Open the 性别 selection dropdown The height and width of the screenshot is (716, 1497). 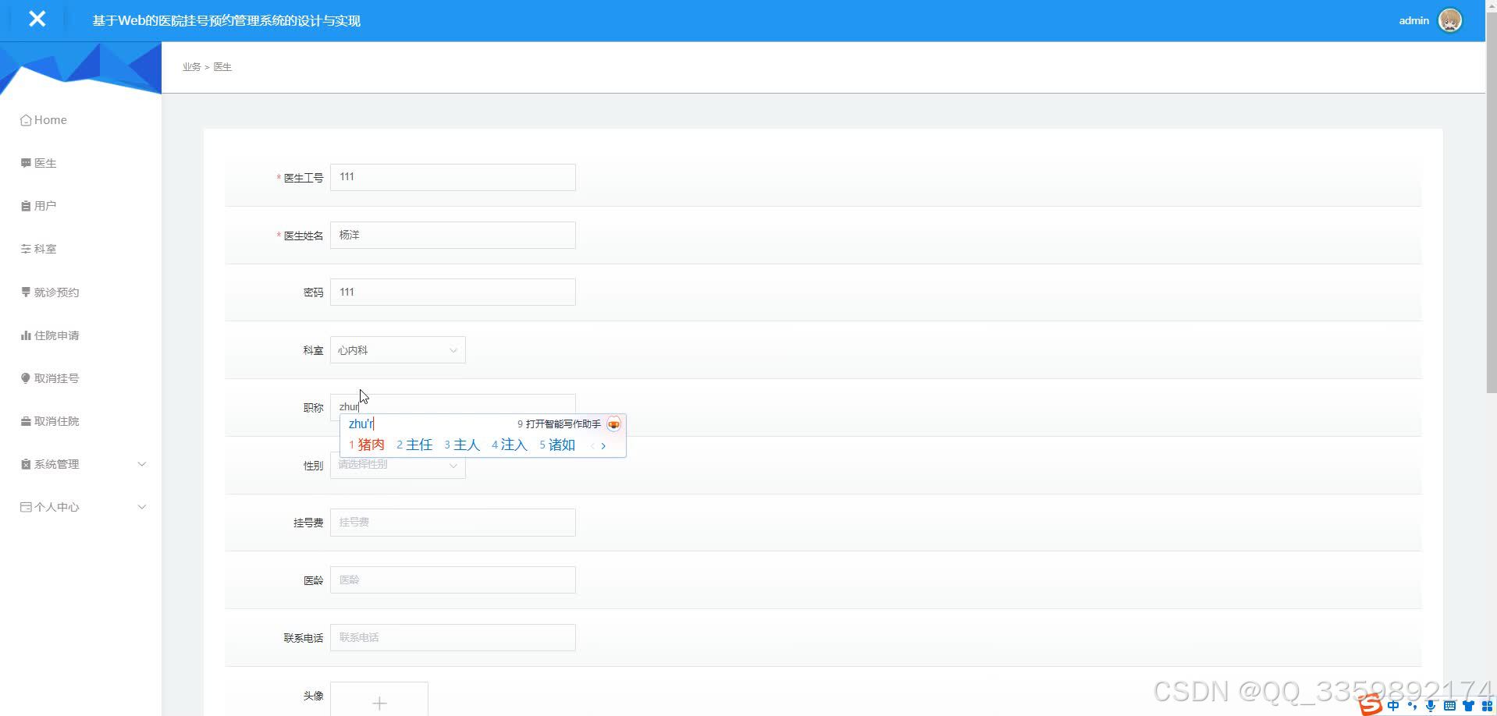click(398, 466)
